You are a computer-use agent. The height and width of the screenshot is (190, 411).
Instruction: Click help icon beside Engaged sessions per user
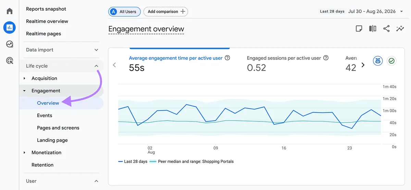pyautogui.click(x=326, y=58)
